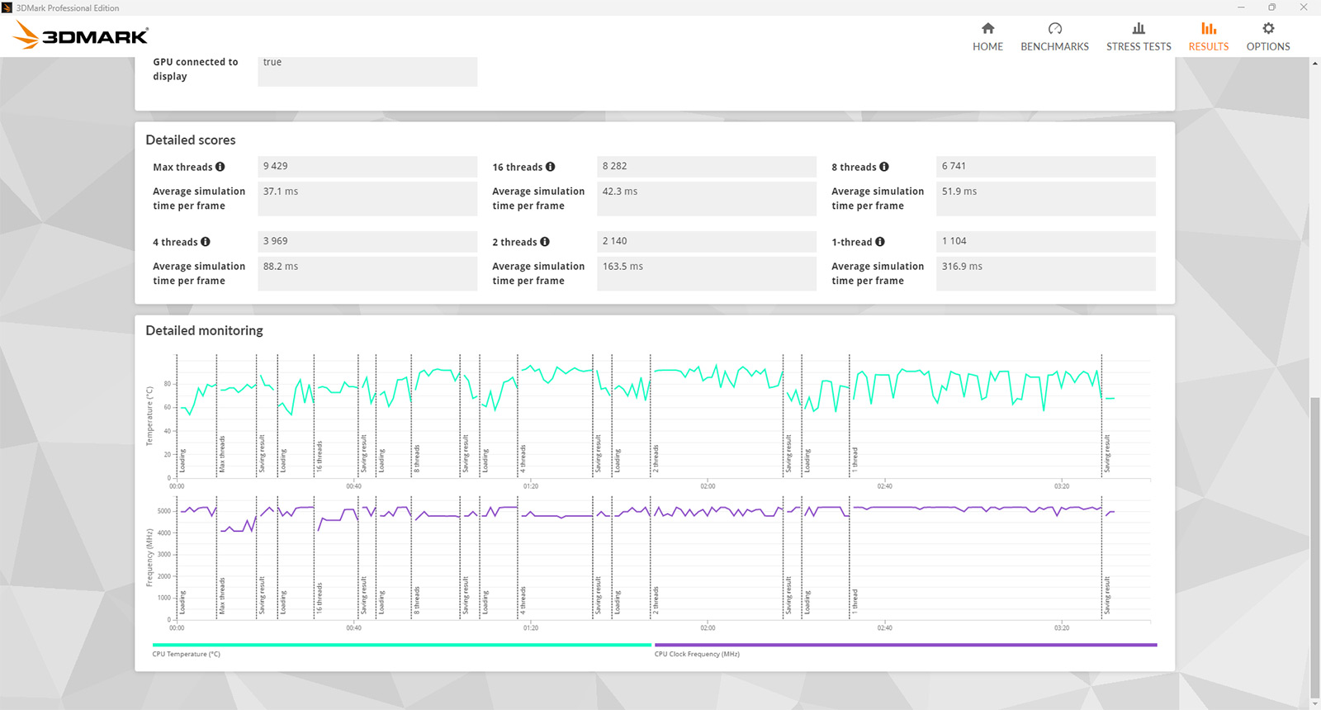Click the info icon next to 2 threads
The height and width of the screenshot is (710, 1321).
[x=545, y=242]
